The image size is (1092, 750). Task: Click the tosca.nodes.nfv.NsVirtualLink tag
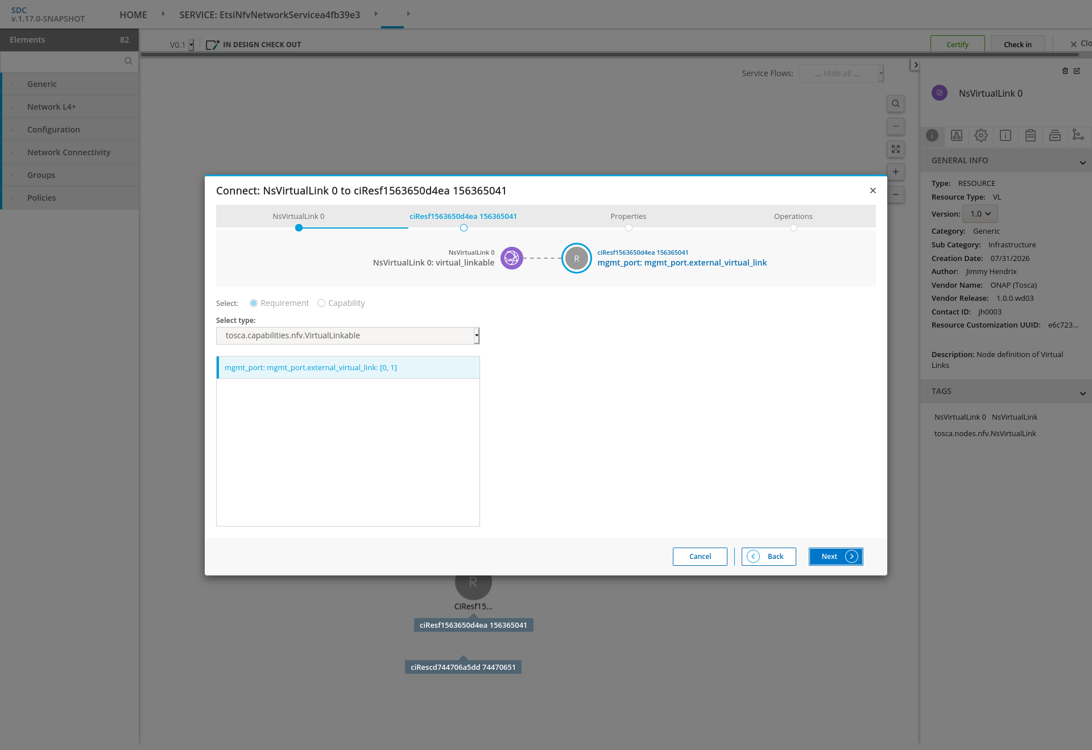985,434
